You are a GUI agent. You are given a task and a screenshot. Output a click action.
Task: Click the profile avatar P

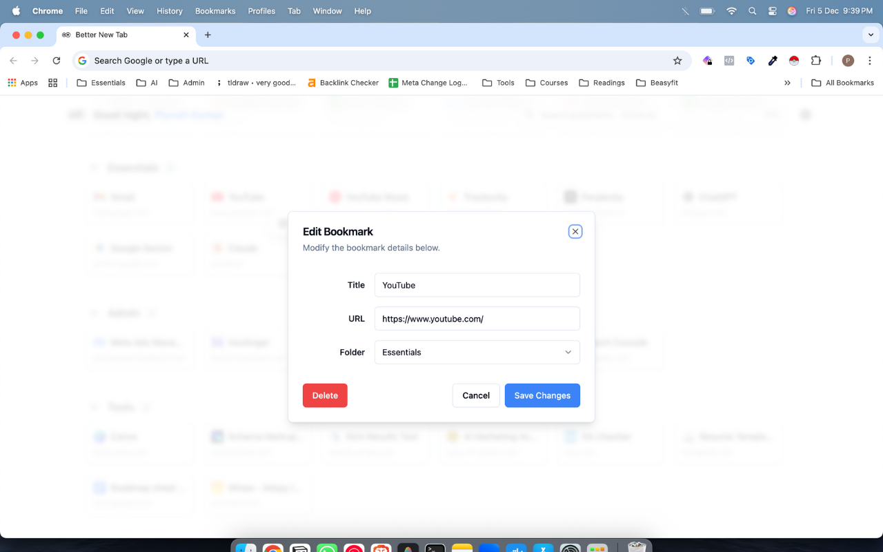point(848,61)
